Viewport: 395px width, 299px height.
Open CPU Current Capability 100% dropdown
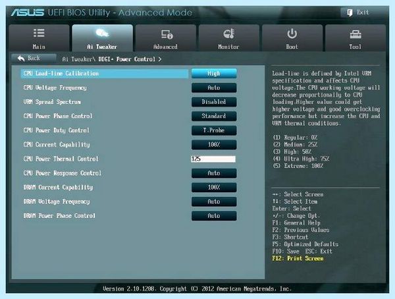point(214,145)
